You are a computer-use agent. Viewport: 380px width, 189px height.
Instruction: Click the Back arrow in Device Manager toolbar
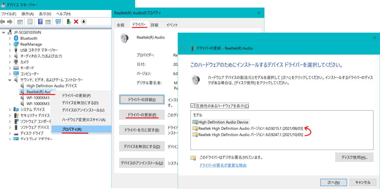[3, 22]
